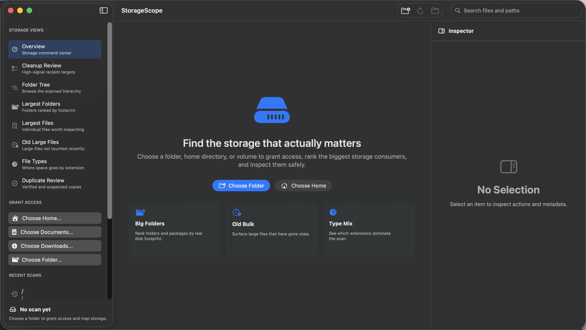This screenshot has width=586, height=330.
Task: Click the No Selection inspector placeholder icon
Action: 509,167
